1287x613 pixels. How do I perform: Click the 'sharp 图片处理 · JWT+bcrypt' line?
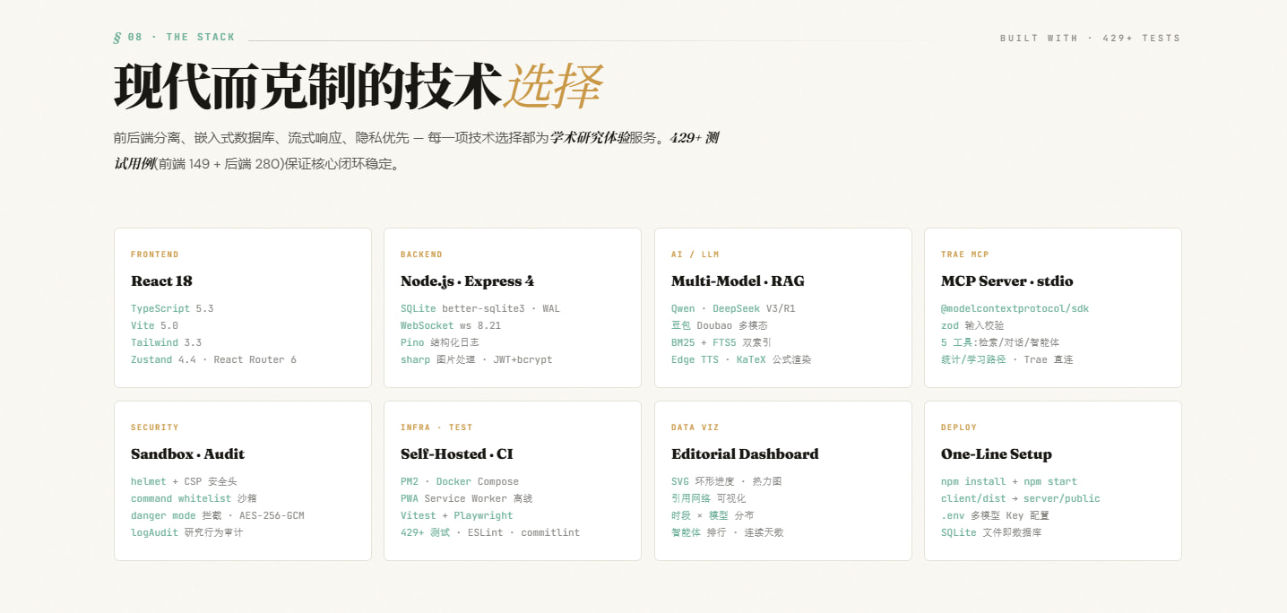click(x=477, y=359)
